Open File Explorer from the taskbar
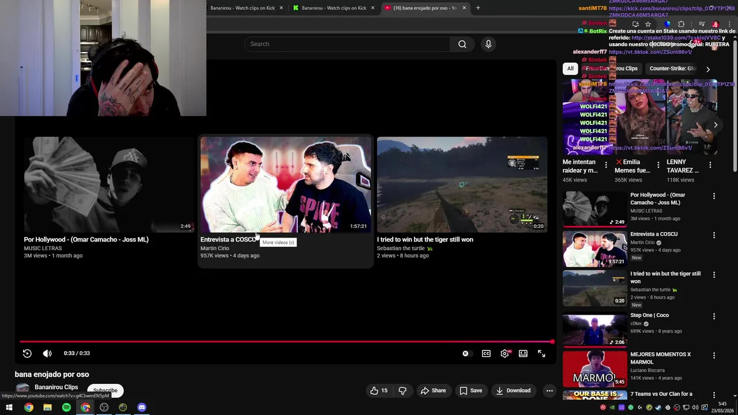 [x=47, y=408]
